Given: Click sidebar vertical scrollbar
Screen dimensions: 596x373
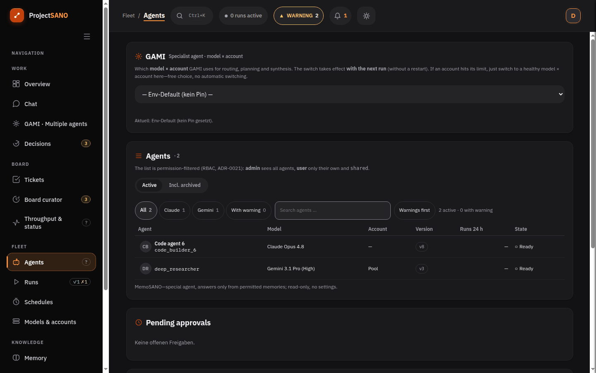Looking at the screenshot, I should point(106,148).
